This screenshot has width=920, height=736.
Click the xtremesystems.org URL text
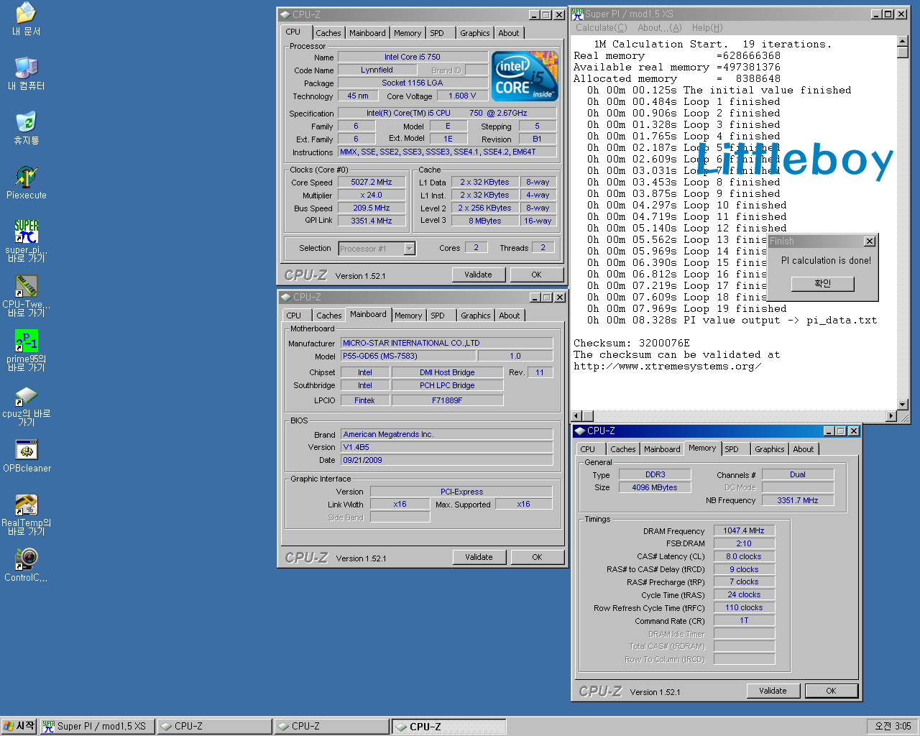(667, 366)
